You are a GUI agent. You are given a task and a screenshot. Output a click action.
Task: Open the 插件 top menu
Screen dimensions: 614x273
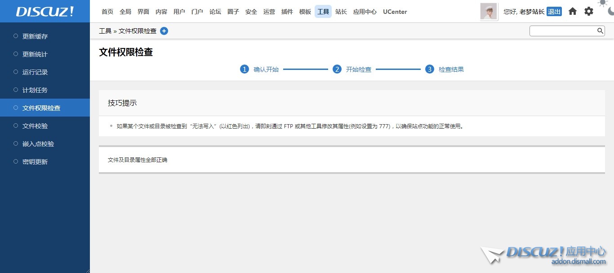tap(287, 12)
